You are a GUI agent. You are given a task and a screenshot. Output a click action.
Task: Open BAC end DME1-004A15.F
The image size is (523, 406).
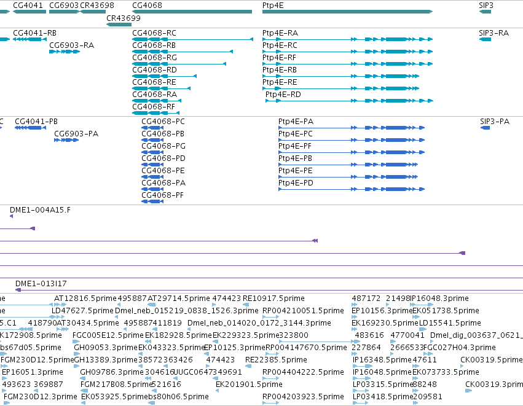[x=40, y=210]
